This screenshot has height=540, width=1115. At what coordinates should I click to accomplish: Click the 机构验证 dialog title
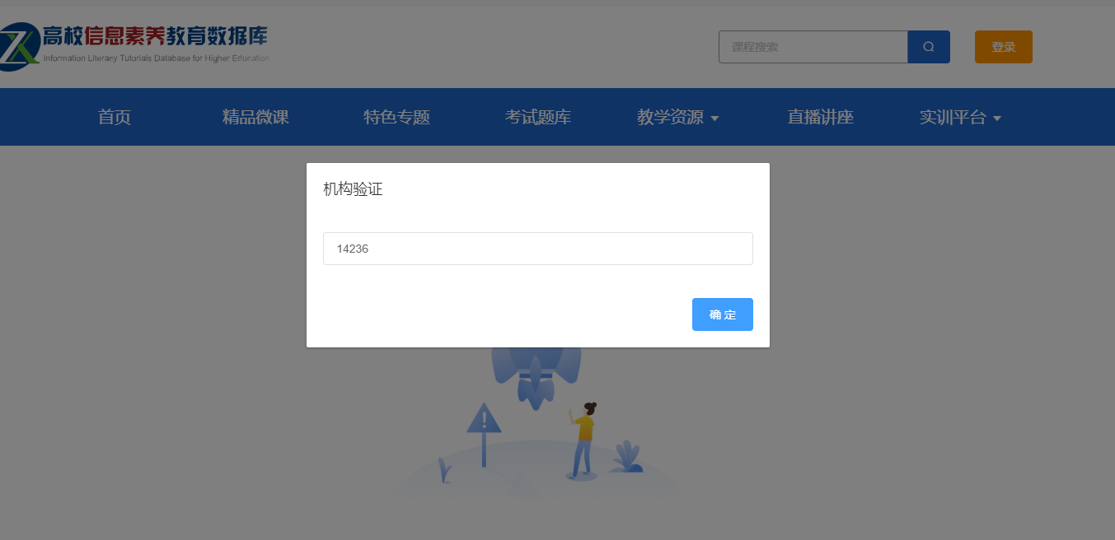(353, 189)
